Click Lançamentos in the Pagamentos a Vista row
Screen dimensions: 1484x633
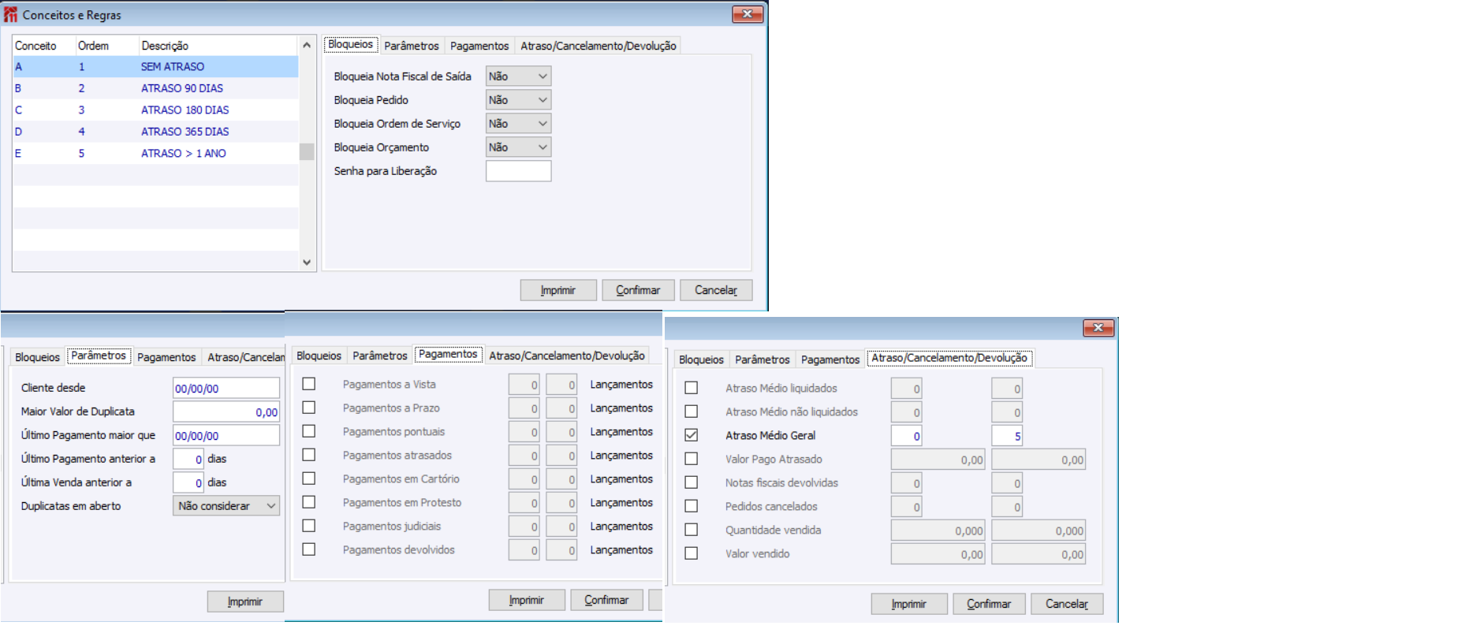[621, 384]
